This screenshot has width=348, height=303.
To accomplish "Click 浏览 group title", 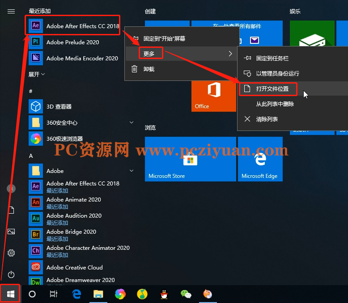I will (150, 127).
